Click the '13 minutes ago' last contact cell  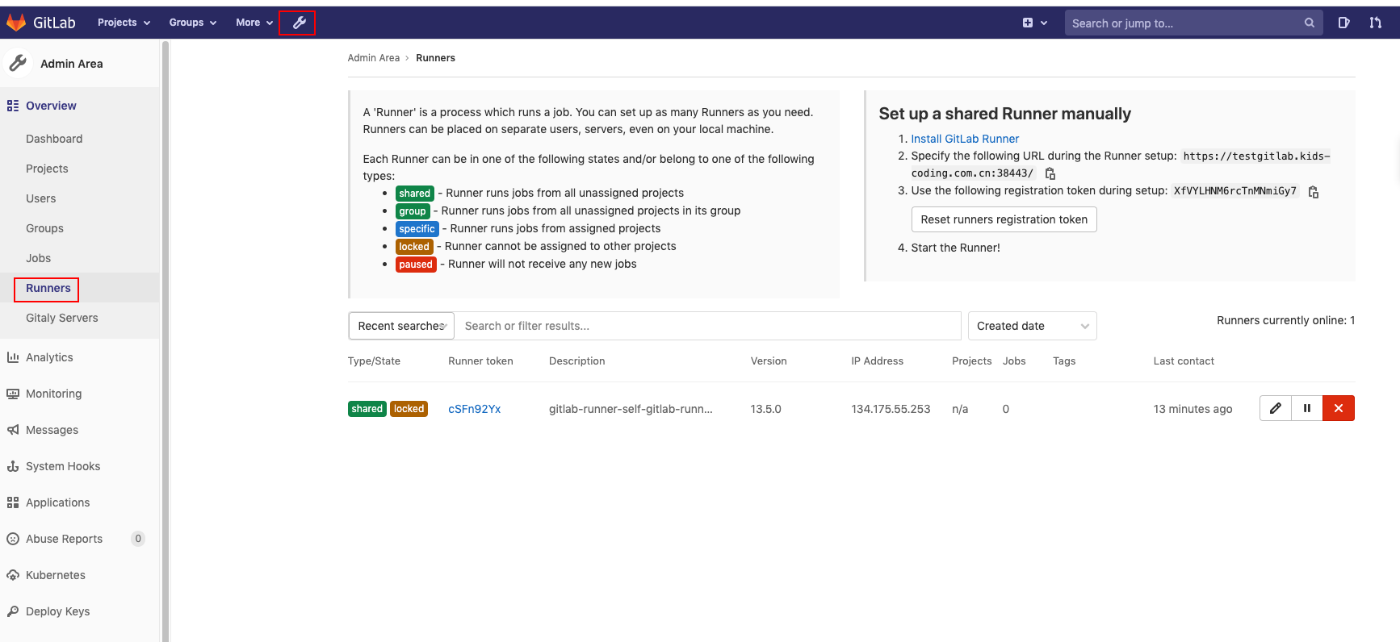[x=1193, y=409]
